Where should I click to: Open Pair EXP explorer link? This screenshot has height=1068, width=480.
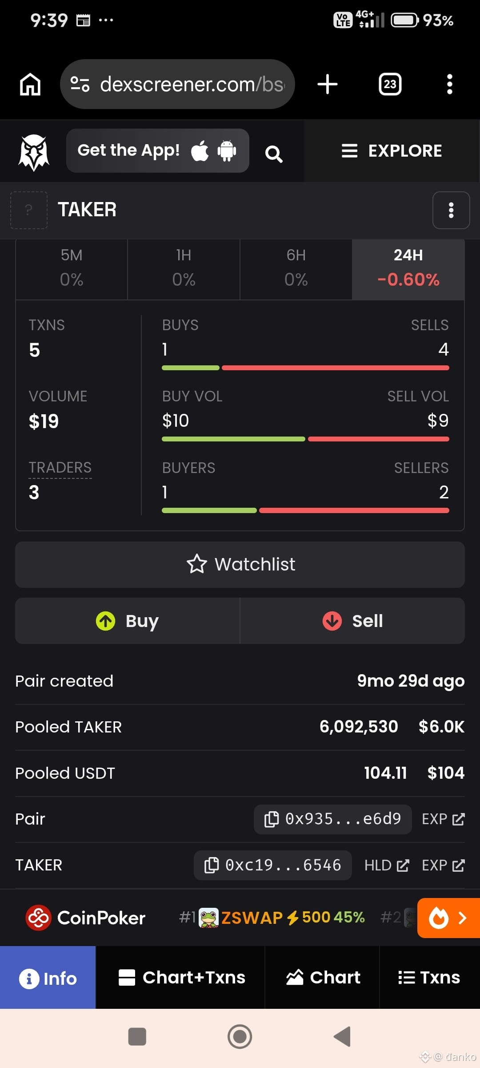(x=443, y=819)
